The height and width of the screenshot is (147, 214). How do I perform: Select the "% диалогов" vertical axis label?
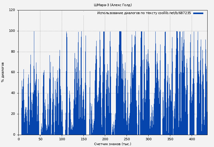3,72
